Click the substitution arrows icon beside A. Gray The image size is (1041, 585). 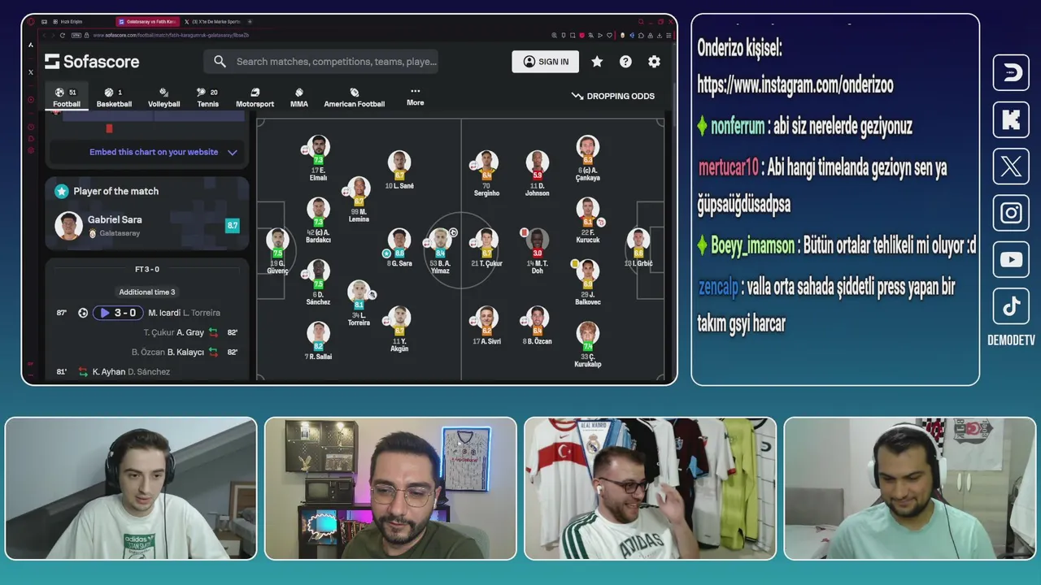tap(213, 332)
